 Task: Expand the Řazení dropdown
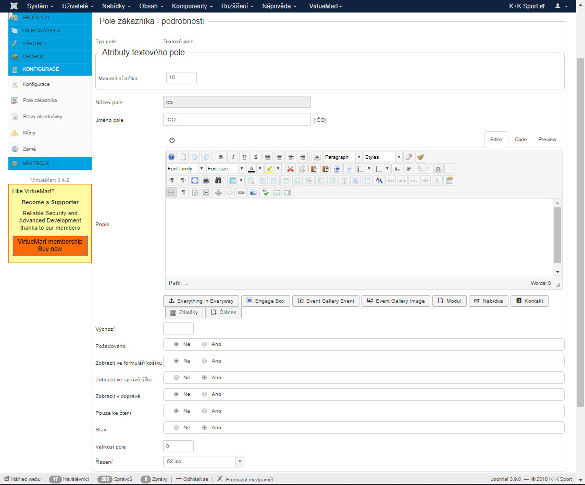[240, 462]
